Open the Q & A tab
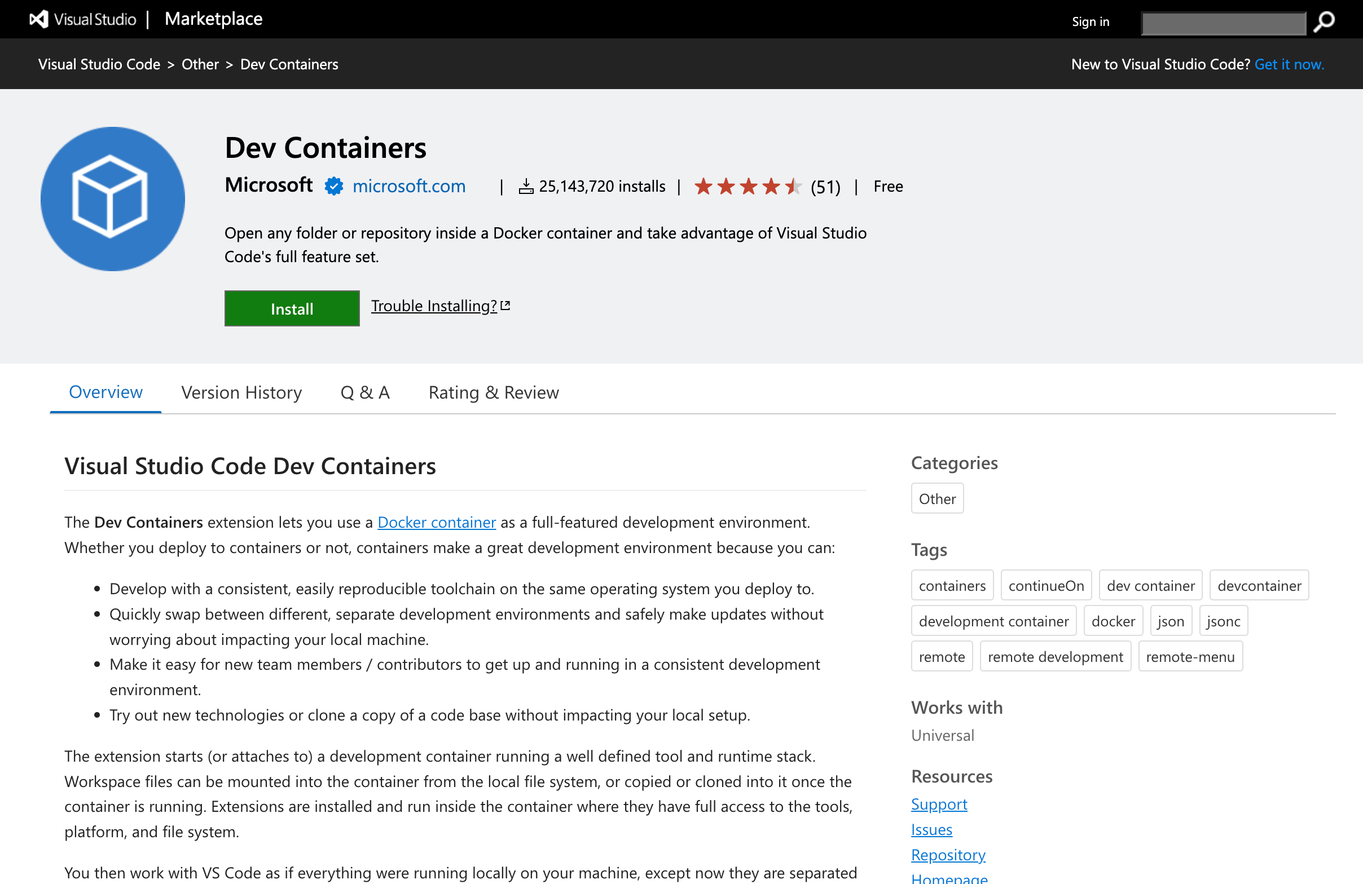 pos(365,392)
